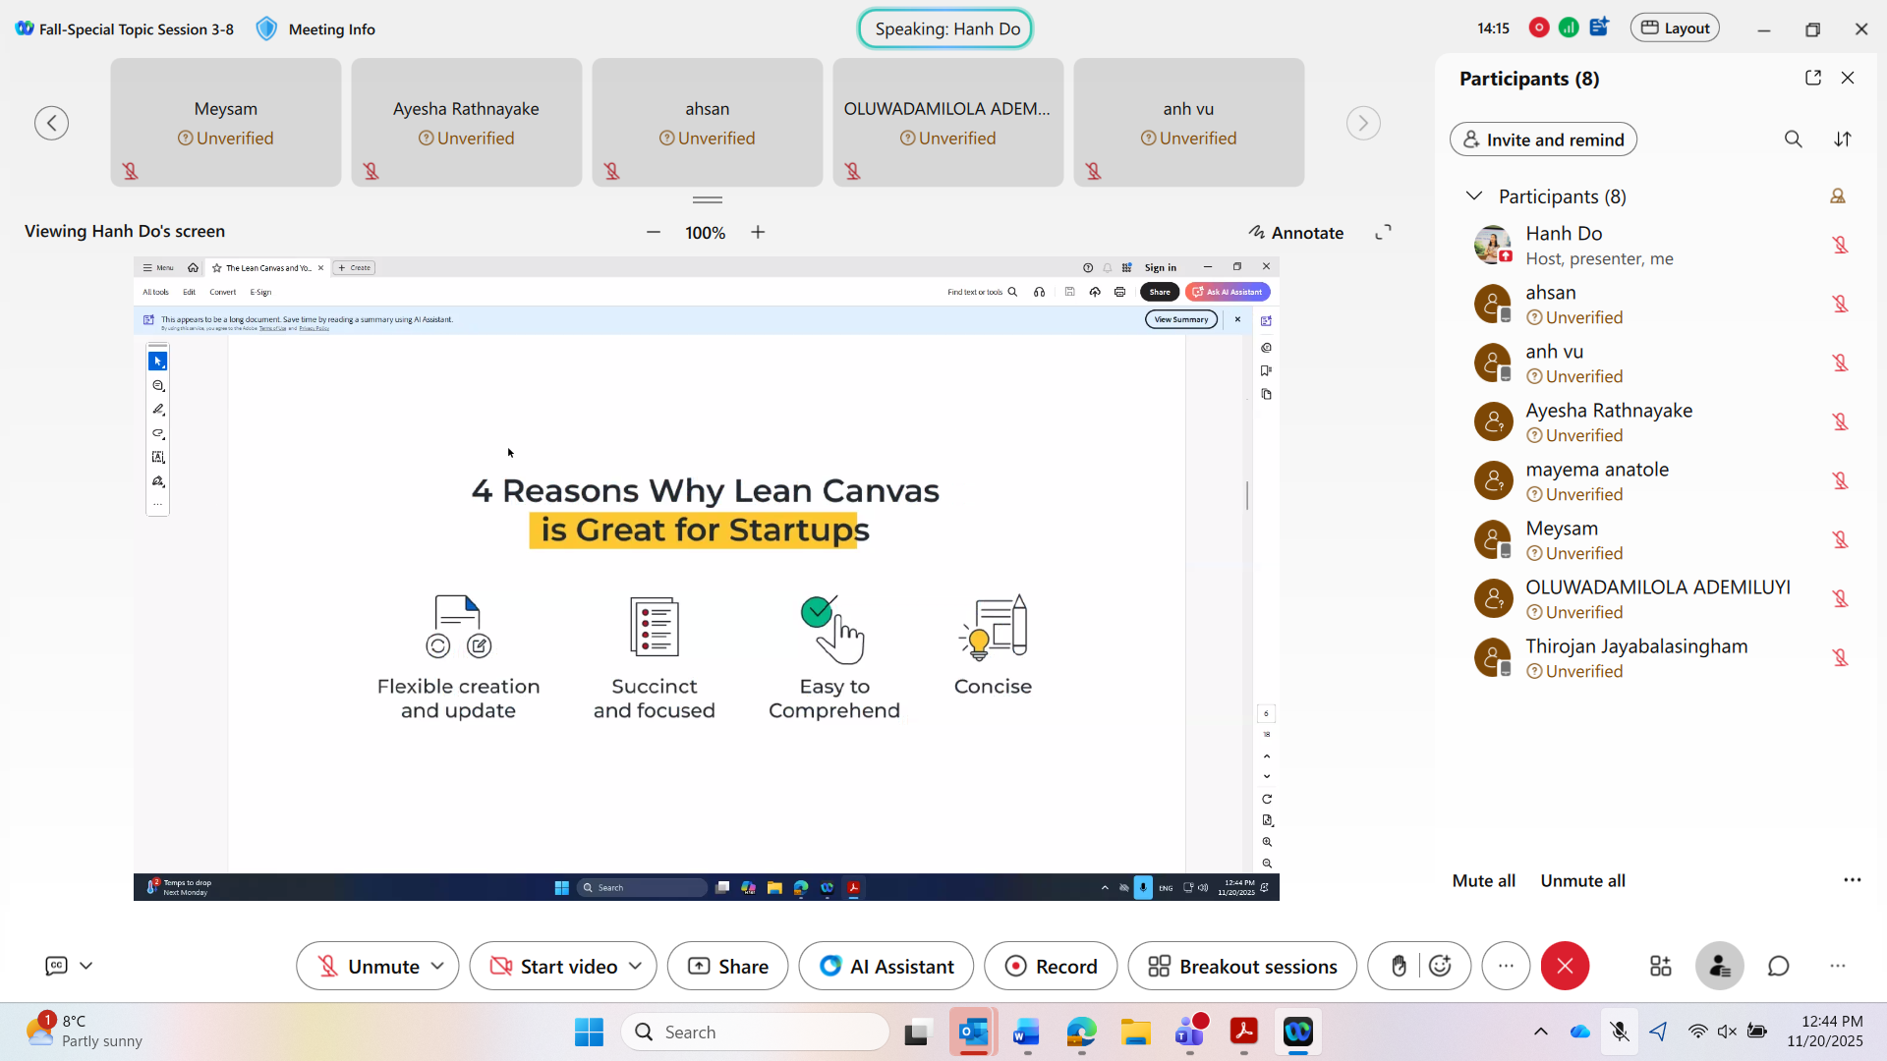Enter full-screen view of shared screen
Screen dimensions: 1887x1061
1383,232
